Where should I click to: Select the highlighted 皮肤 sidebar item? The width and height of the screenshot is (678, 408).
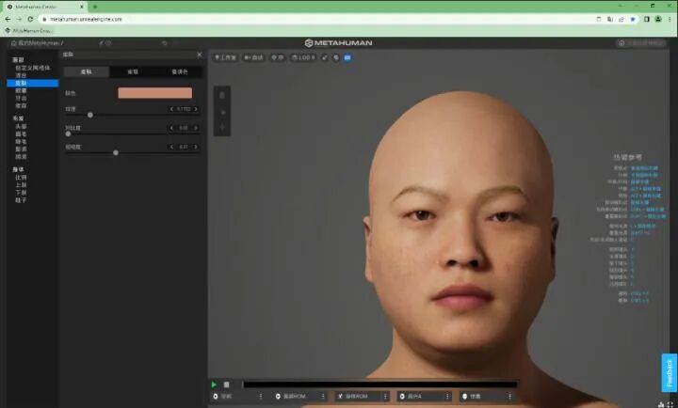tap(32, 83)
